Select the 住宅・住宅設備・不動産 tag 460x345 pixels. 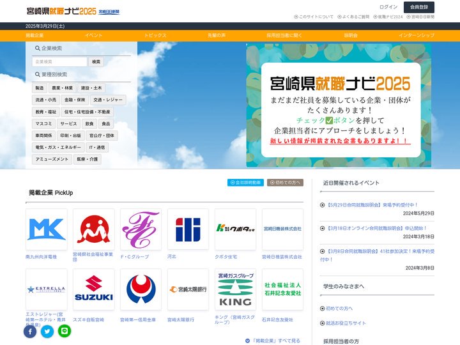87,112
